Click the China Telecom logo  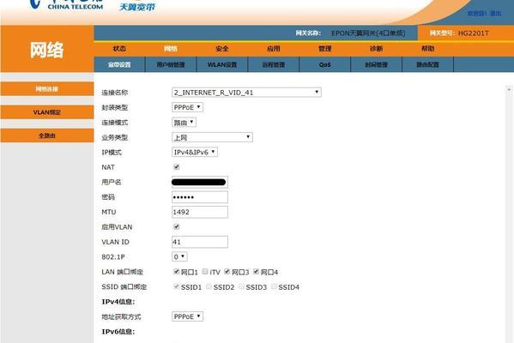pyautogui.click(x=66, y=4)
